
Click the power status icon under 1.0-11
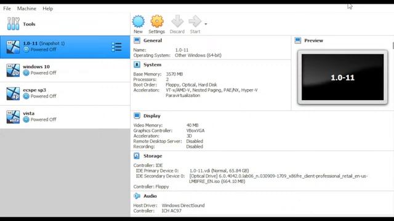pos(26,50)
